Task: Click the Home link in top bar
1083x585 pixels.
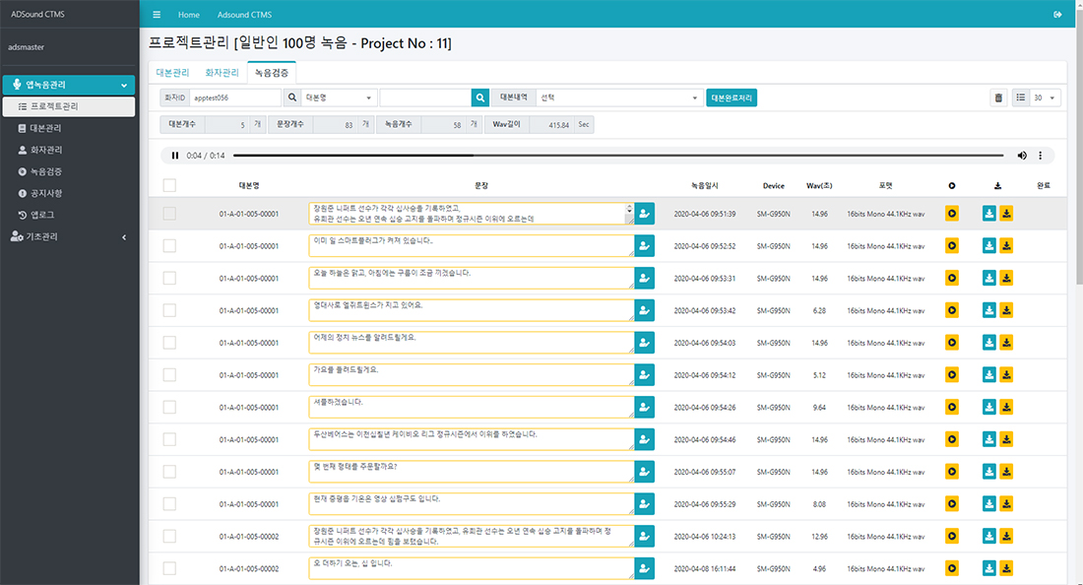Action: coord(189,15)
